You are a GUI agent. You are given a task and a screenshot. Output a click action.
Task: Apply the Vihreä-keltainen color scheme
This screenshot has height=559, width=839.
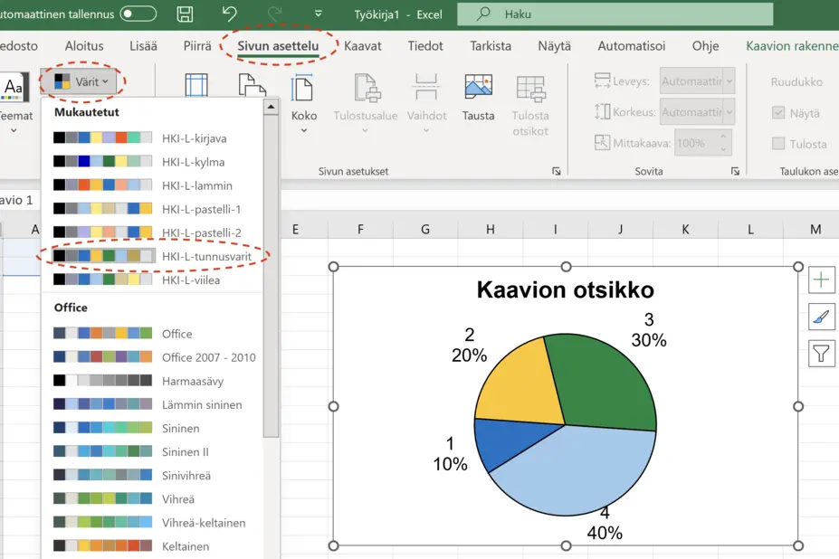click(152, 522)
